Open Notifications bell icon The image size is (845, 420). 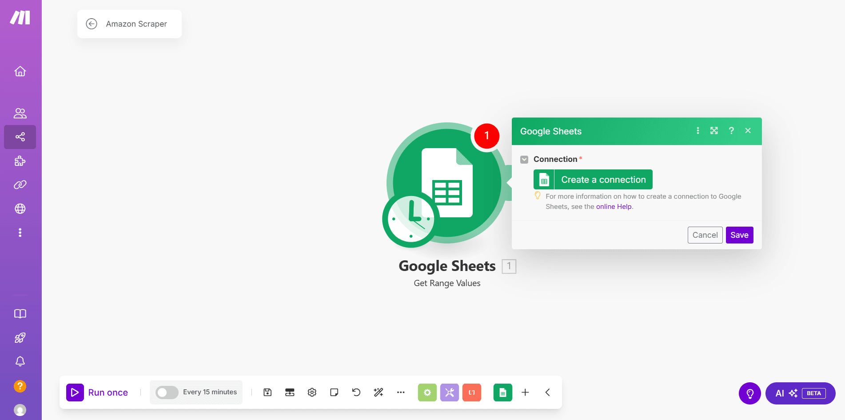(20, 361)
